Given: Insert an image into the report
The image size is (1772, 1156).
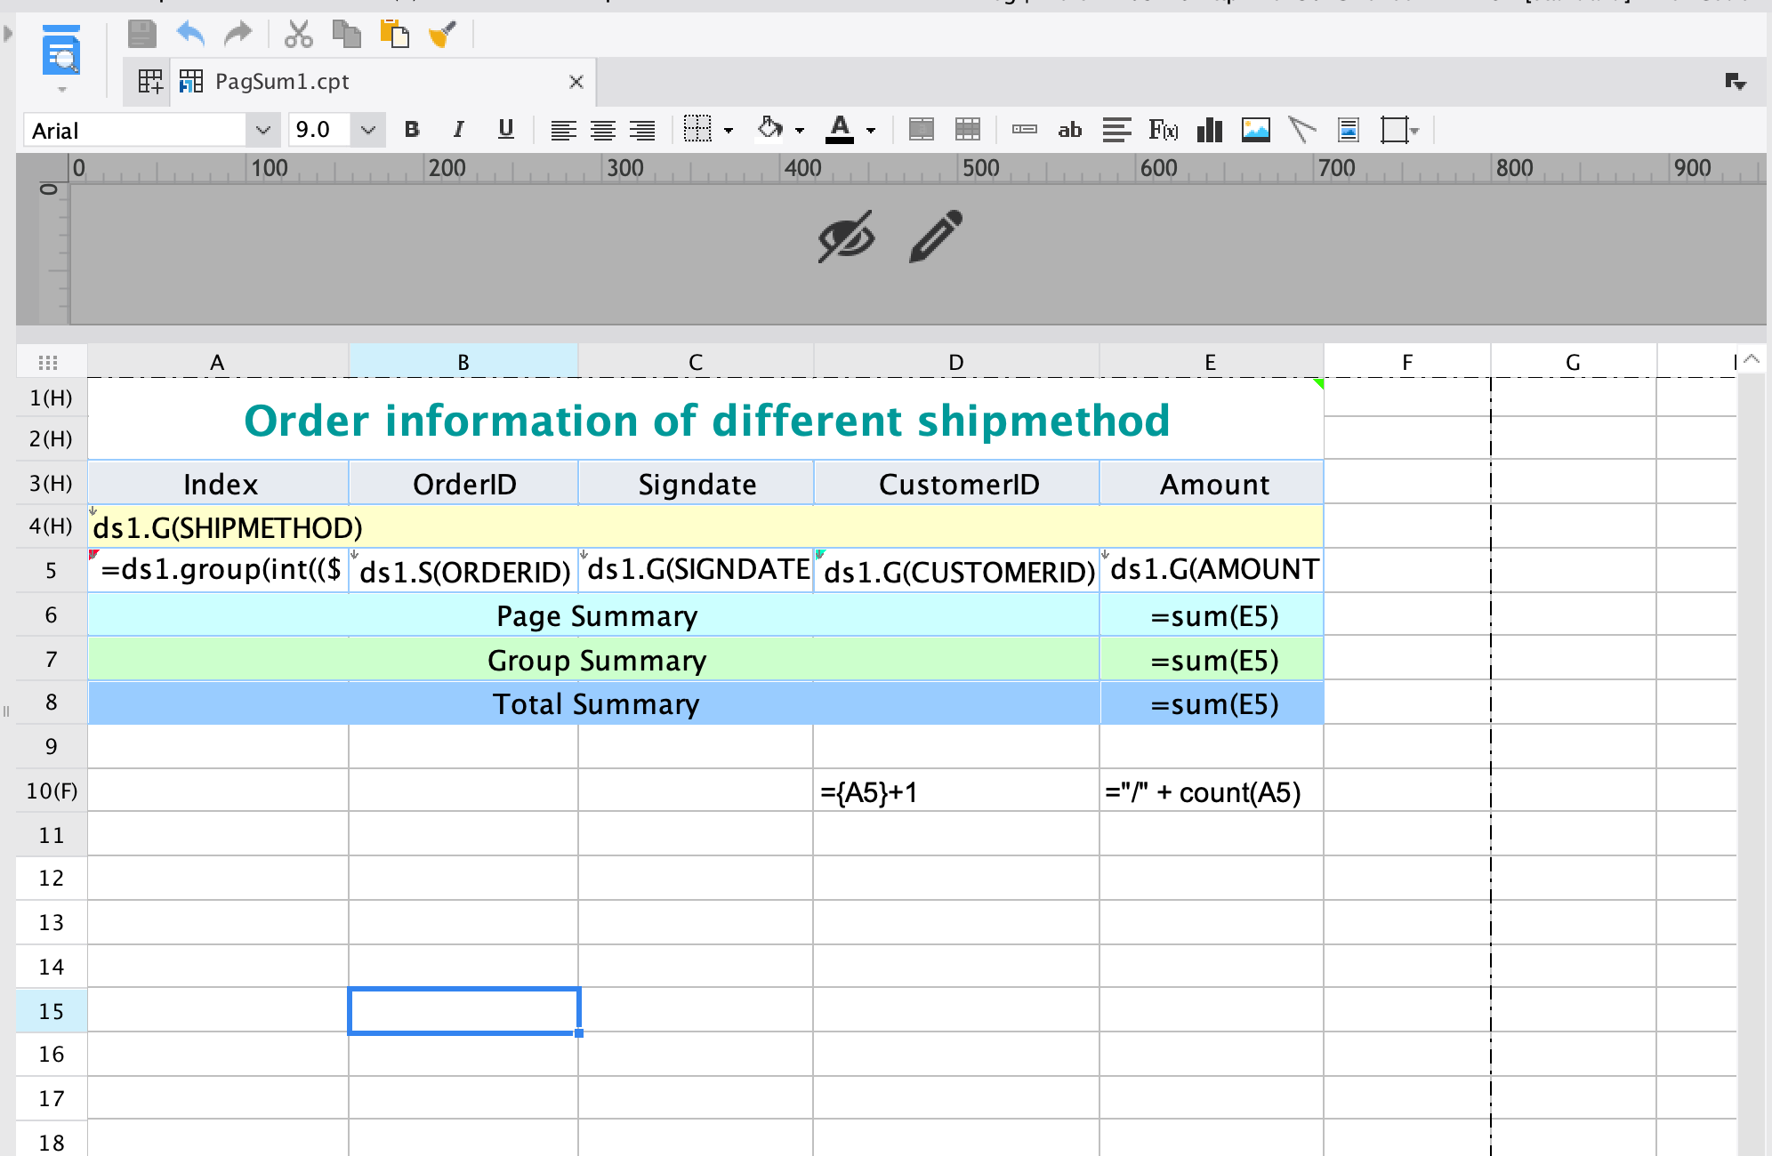Looking at the screenshot, I should pyautogui.click(x=1254, y=130).
